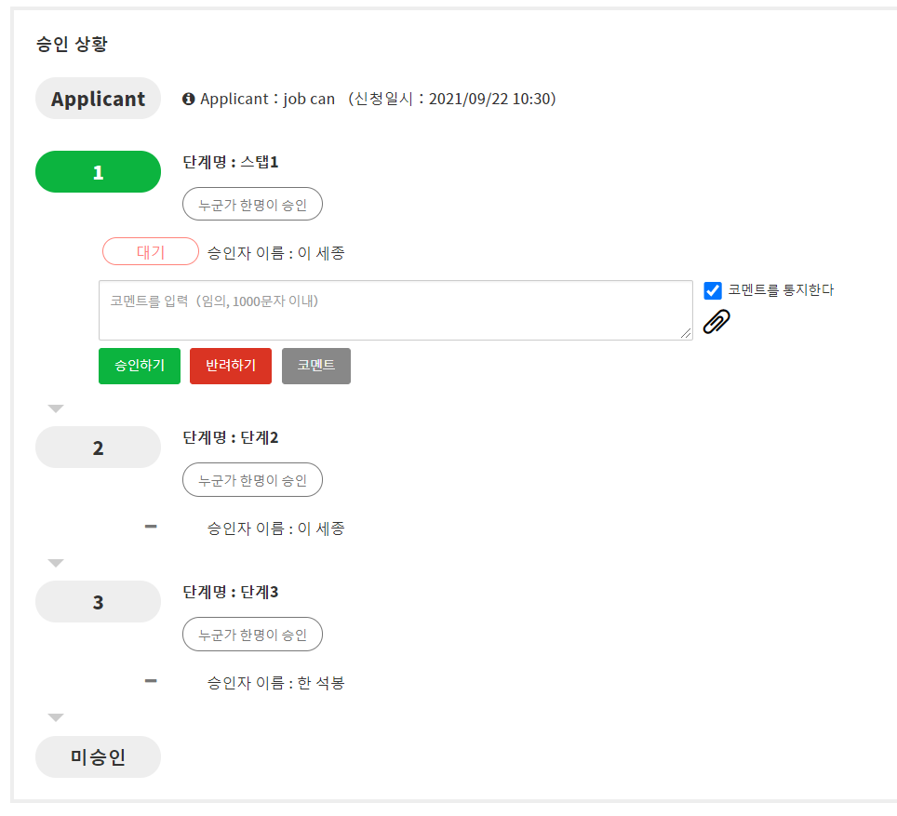Click the dash icon in step 2 row
Image resolution: width=897 pixels, height=816 pixels.
pyautogui.click(x=151, y=527)
